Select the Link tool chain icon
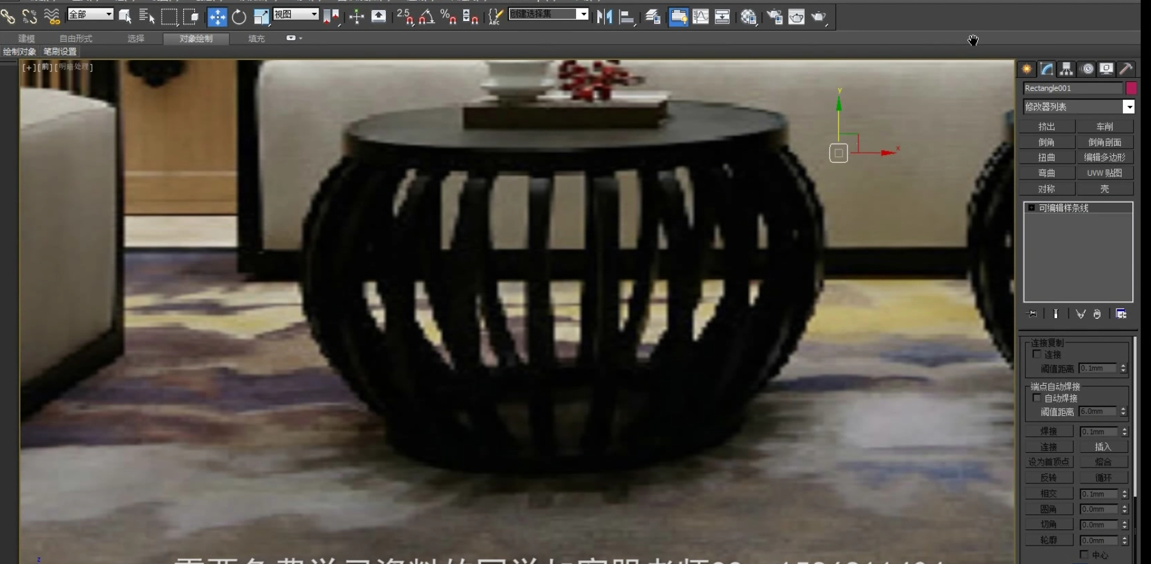The width and height of the screenshot is (1151, 564). [x=8, y=17]
